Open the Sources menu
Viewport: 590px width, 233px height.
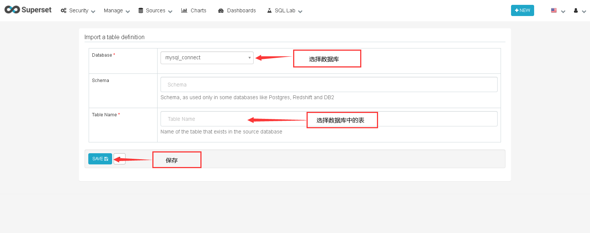coord(155,10)
